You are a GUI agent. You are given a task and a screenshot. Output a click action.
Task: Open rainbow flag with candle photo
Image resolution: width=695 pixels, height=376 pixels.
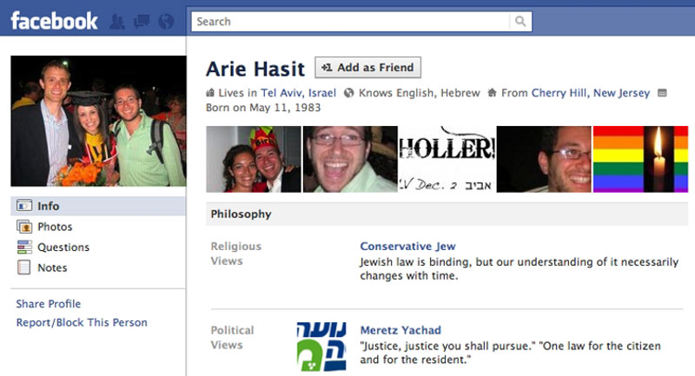pos(640,159)
